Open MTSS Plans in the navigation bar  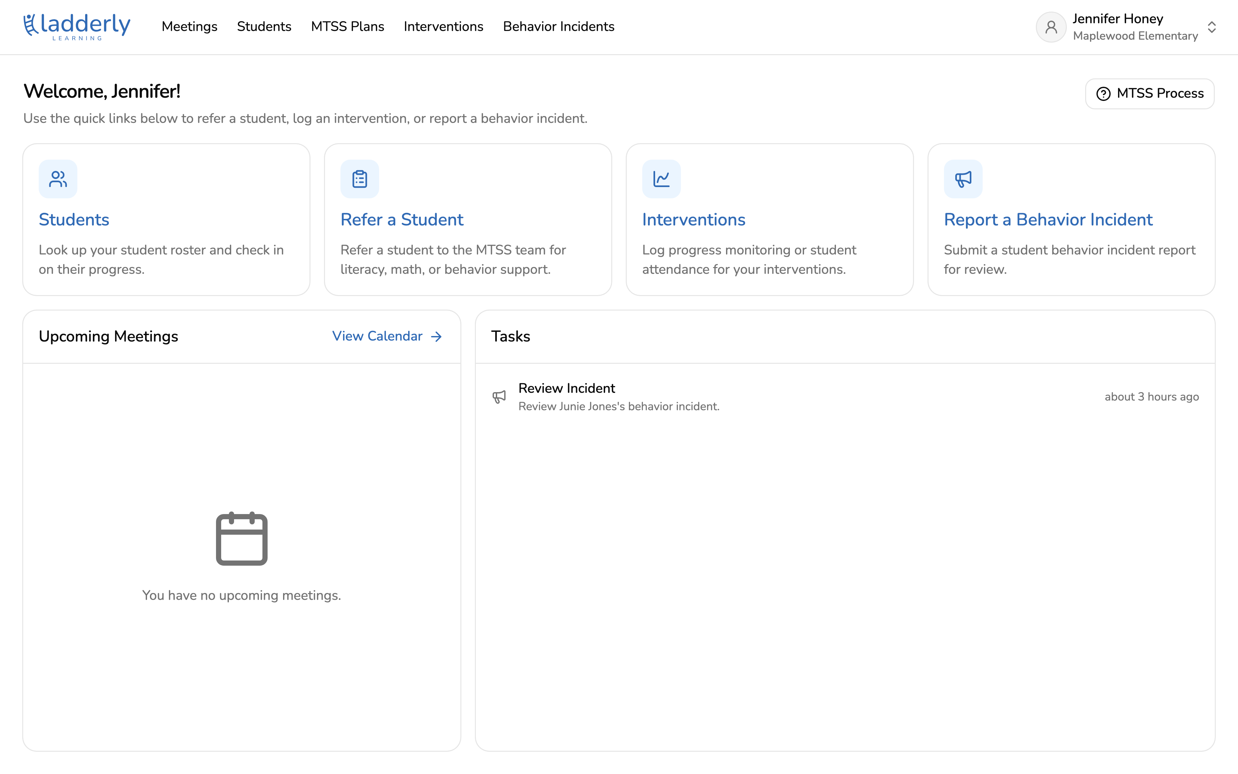click(347, 27)
